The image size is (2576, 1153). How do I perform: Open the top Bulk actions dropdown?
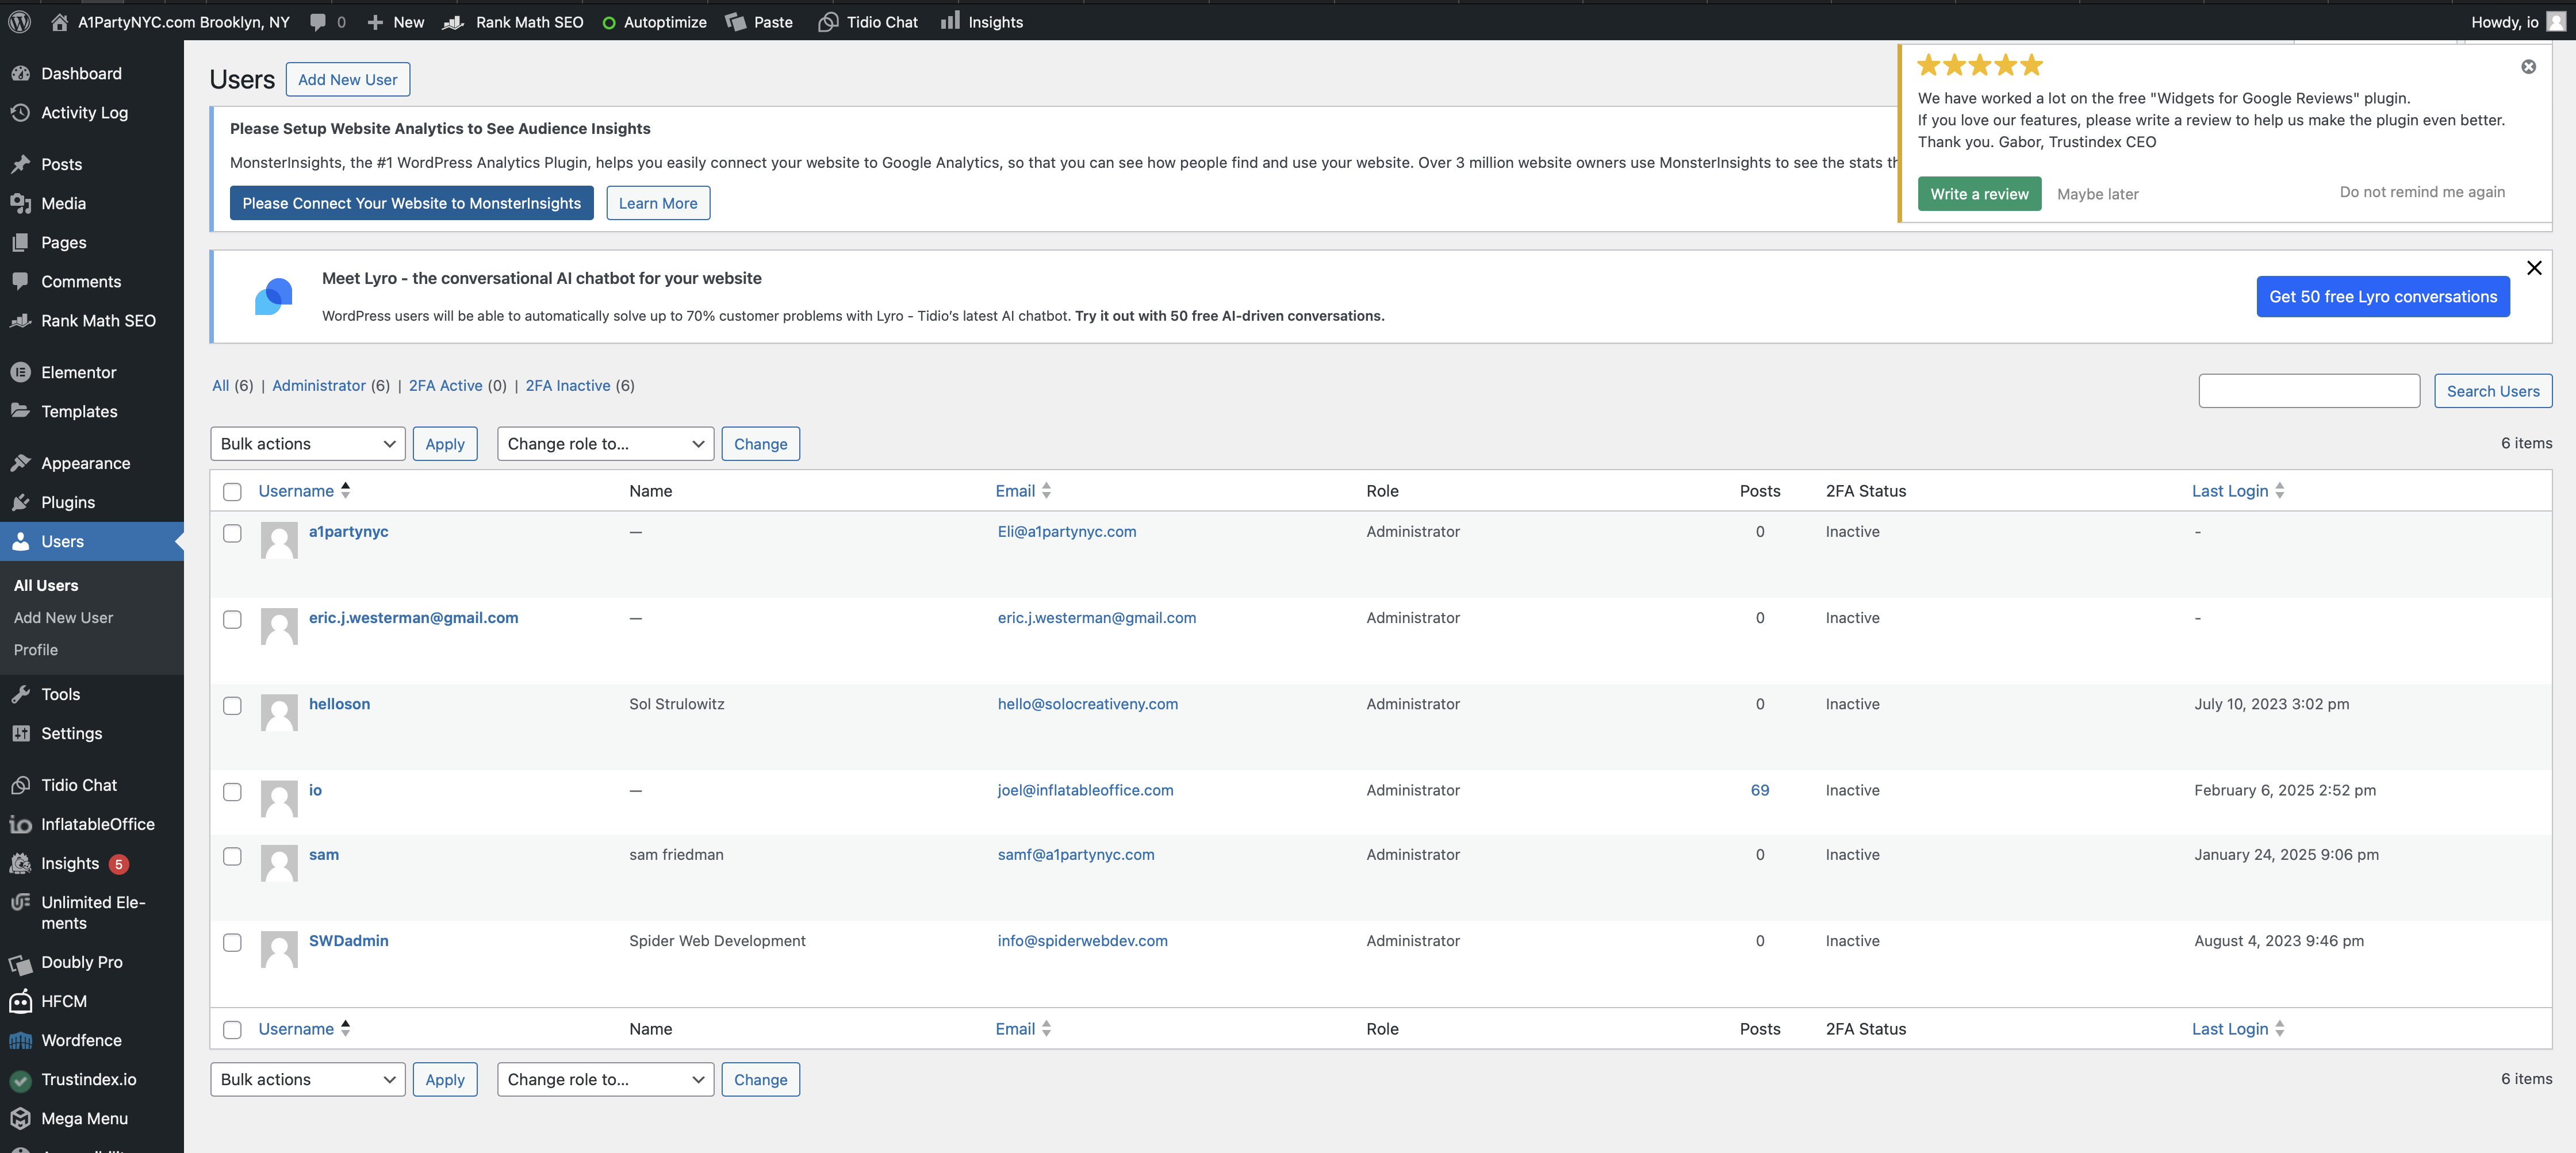coord(307,444)
